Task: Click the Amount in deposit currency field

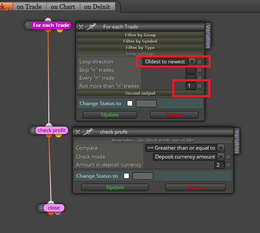Action: [x=219, y=165]
